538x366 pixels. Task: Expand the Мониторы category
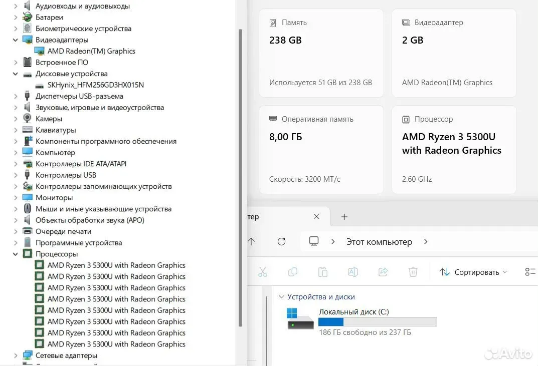[16, 198]
